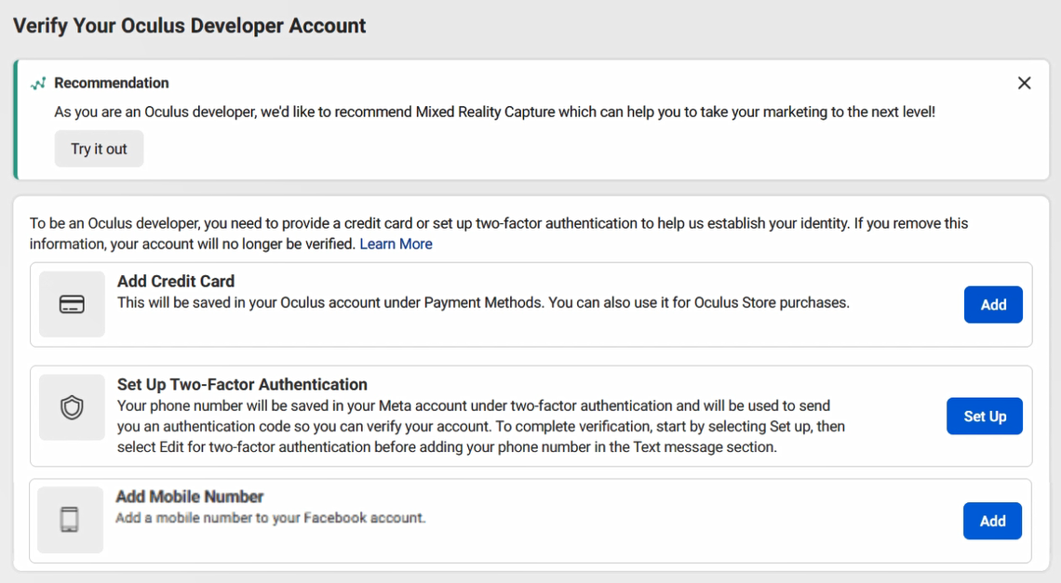Click the mobile phone icon
Image resolution: width=1061 pixels, height=583 pixels.
point(70,520)
